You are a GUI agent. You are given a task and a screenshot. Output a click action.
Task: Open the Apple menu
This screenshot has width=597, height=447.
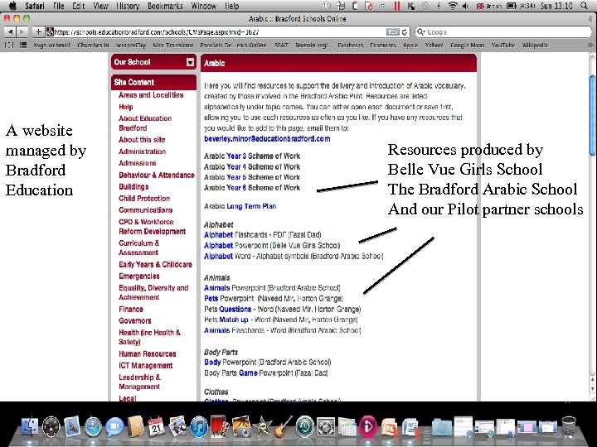12,6
